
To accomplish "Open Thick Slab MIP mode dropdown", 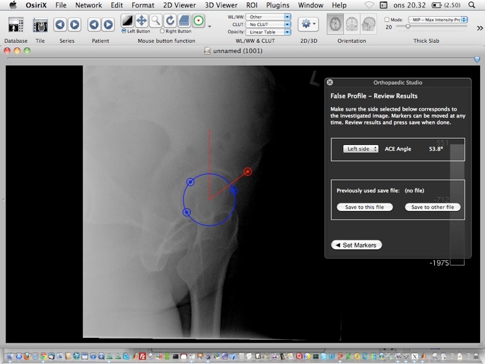I will (x=438, y=20).
